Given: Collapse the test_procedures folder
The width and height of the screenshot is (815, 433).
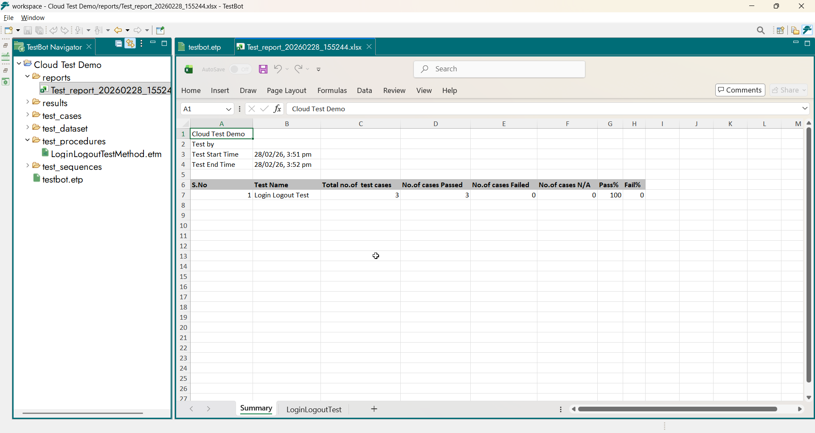Looking at the screenshot, I should pyautogui.click(x=28, y=141).
